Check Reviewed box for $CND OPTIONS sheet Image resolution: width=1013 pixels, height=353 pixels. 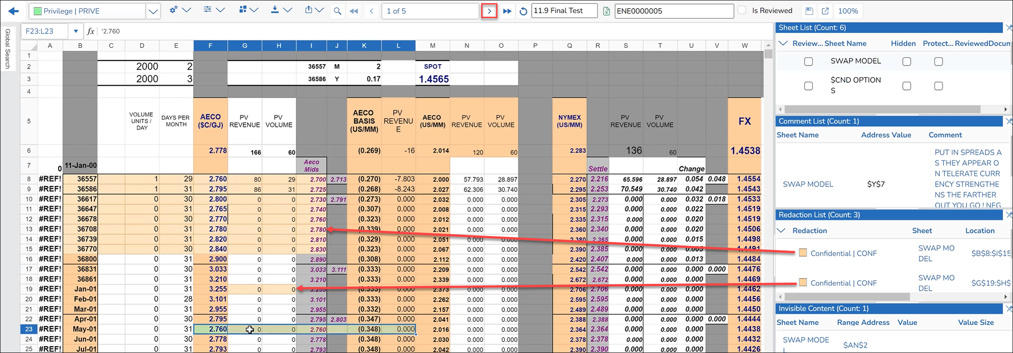click(809, 86)
